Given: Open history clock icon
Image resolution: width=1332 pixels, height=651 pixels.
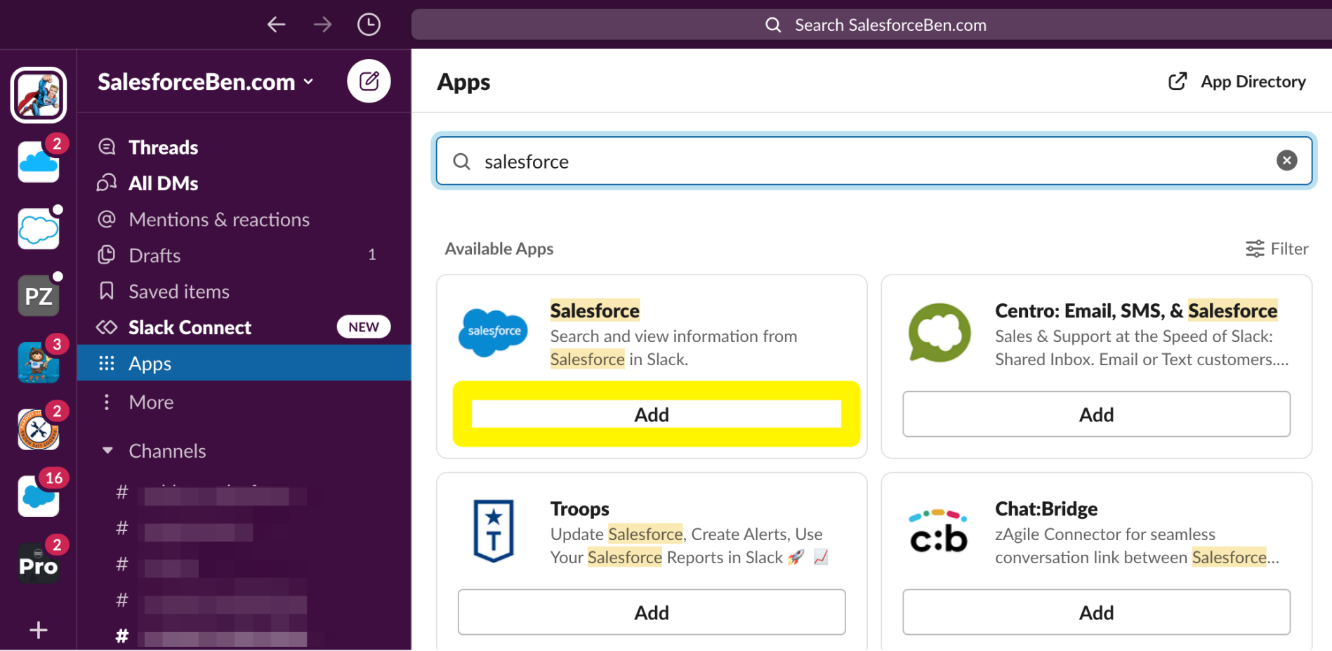Looking at the screenshot, I should tap(369, 25).
